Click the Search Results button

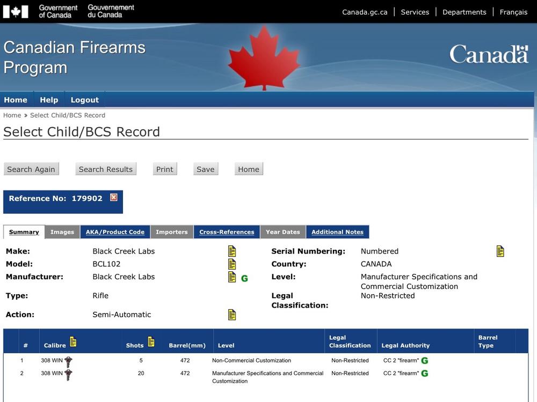(106, 169)
